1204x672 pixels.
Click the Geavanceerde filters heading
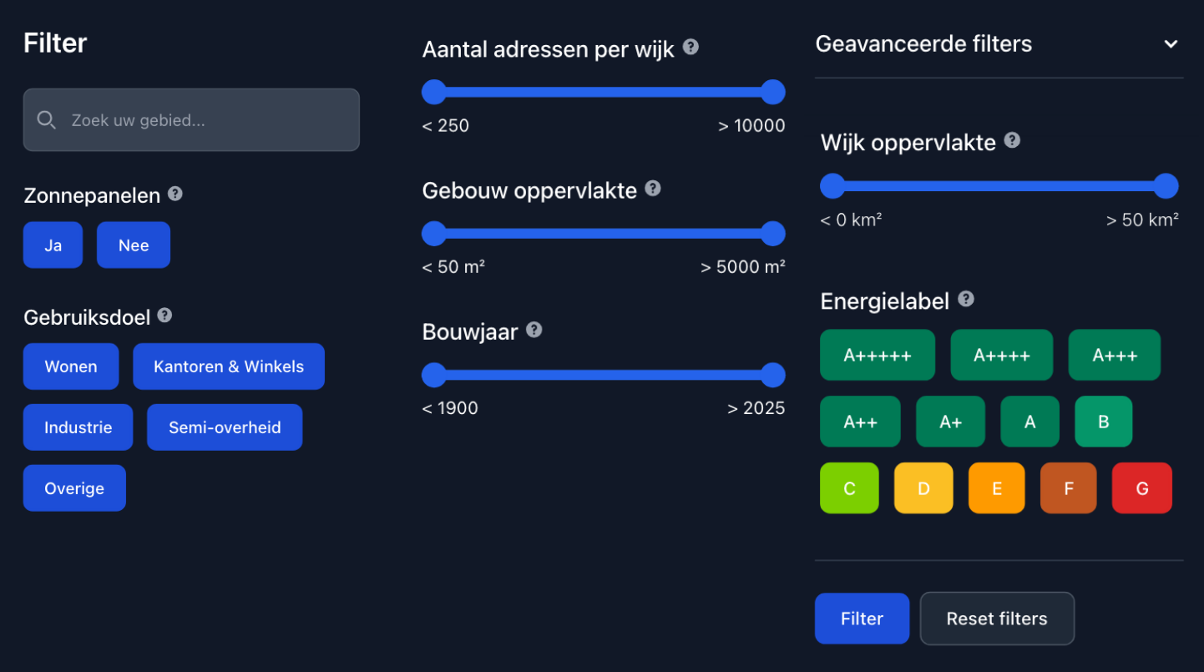(x=923, y=43)
